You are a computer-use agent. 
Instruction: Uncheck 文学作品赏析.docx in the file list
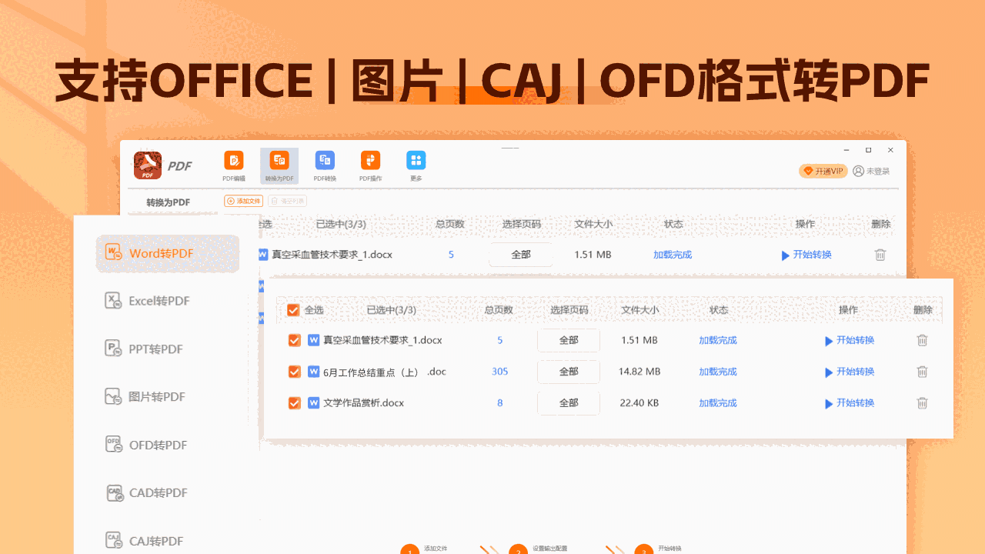[x=293, y=402]
